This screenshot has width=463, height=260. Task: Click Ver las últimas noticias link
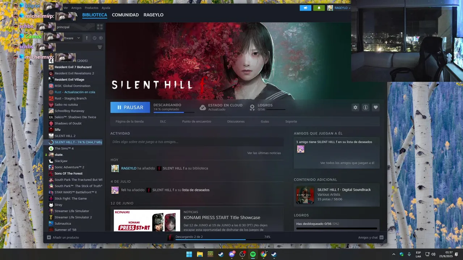tap(264, 153)
